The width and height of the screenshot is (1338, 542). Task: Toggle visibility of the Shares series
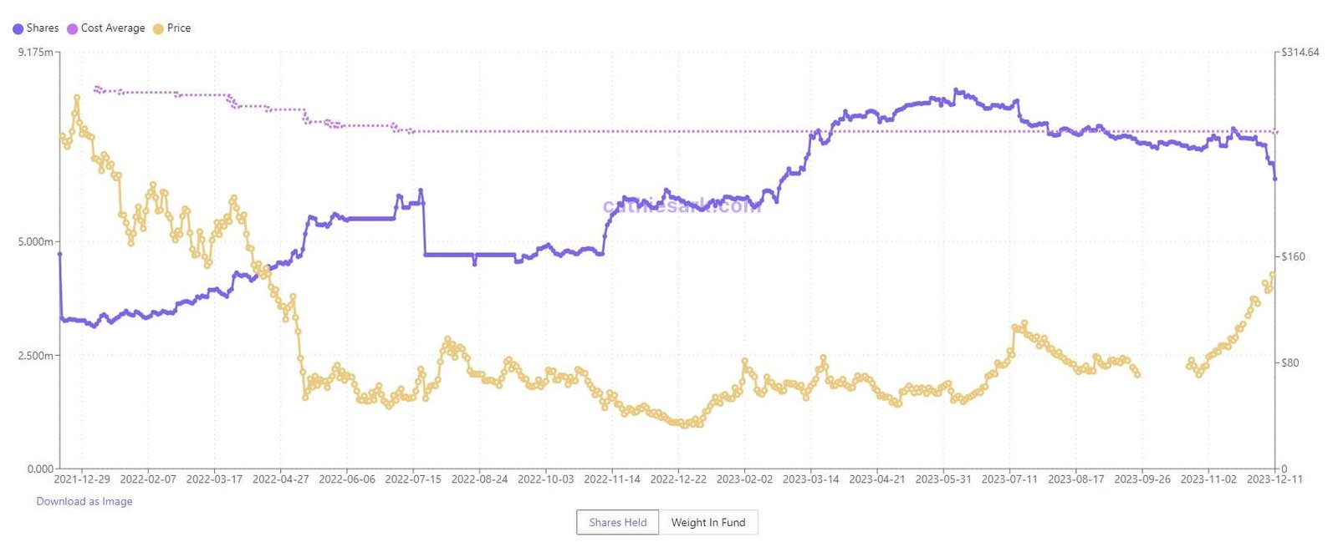click(x=38, y=28)
